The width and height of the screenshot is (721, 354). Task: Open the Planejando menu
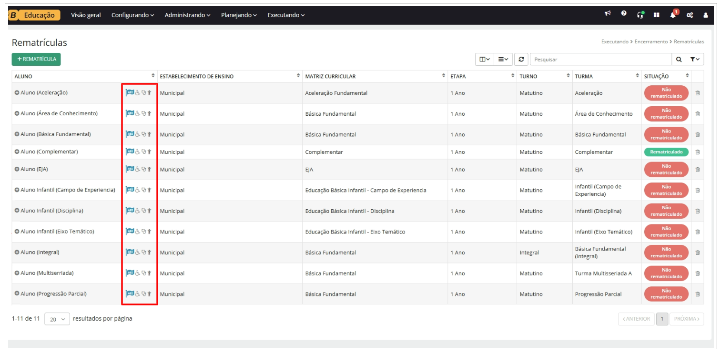pyautogui.click(x=239, y=15)
